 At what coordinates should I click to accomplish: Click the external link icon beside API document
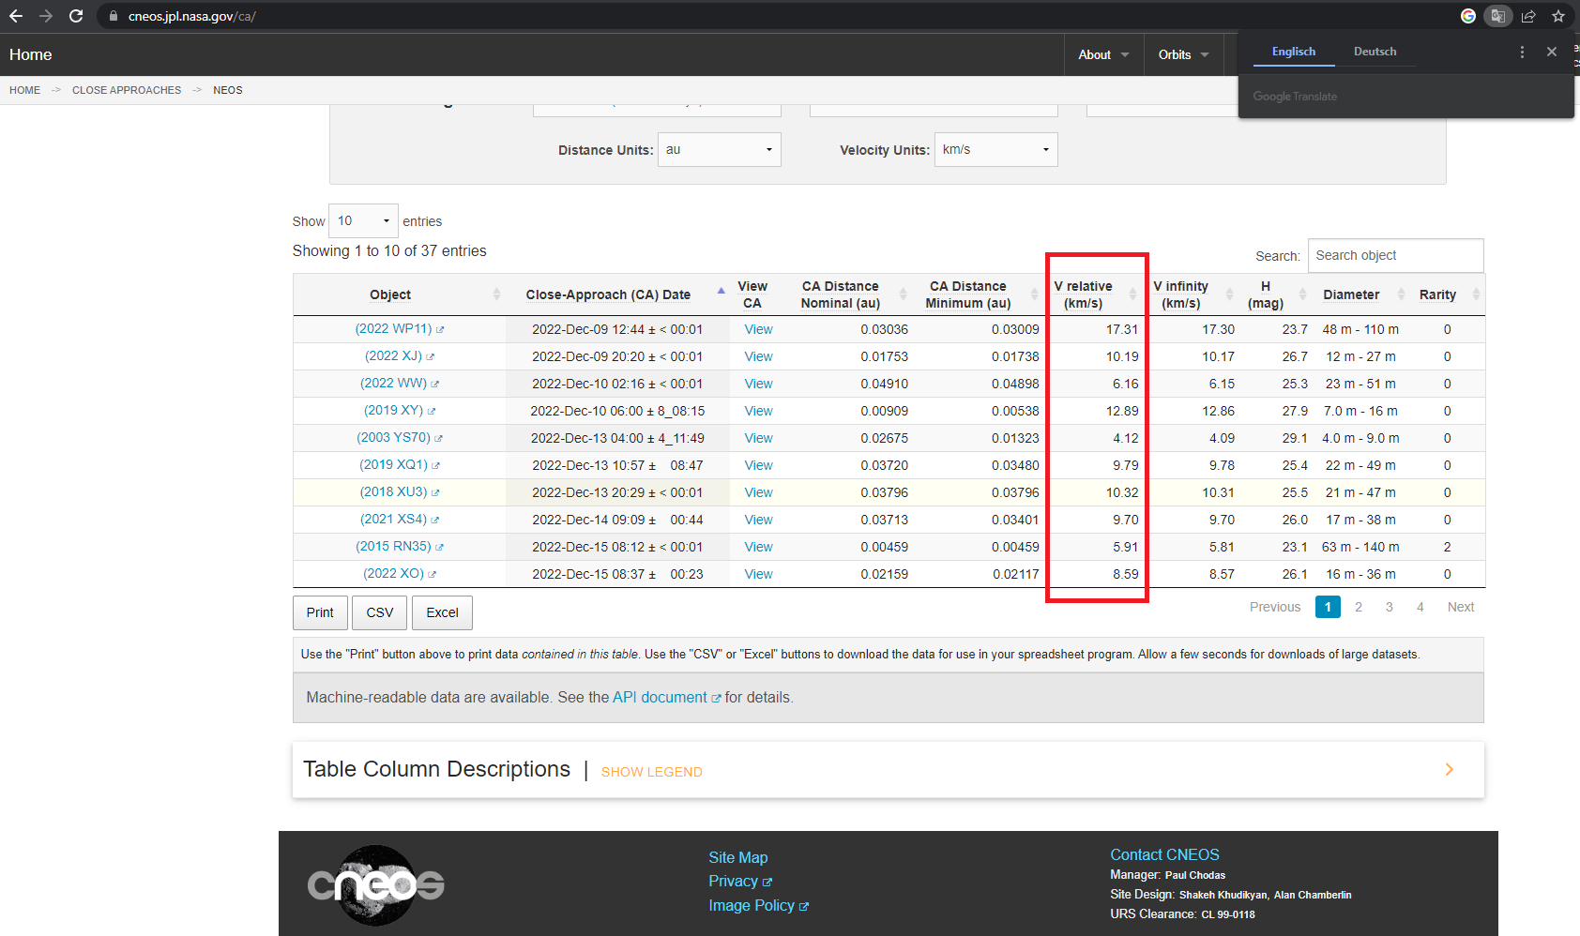(717, 699)
